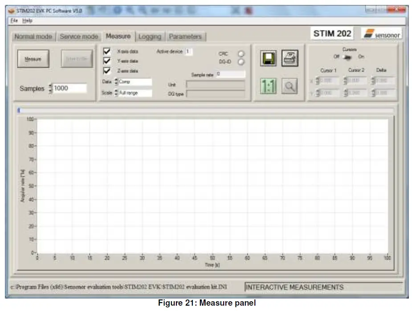
Task: Click inside the Samples value field
Action: [69, 88]
